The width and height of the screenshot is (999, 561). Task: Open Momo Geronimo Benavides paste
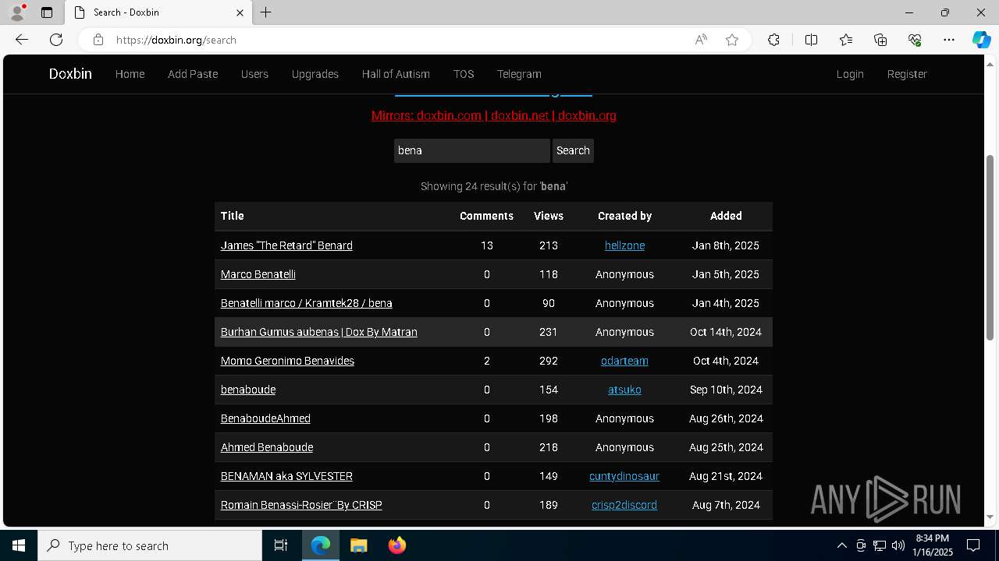pos(287,361)
